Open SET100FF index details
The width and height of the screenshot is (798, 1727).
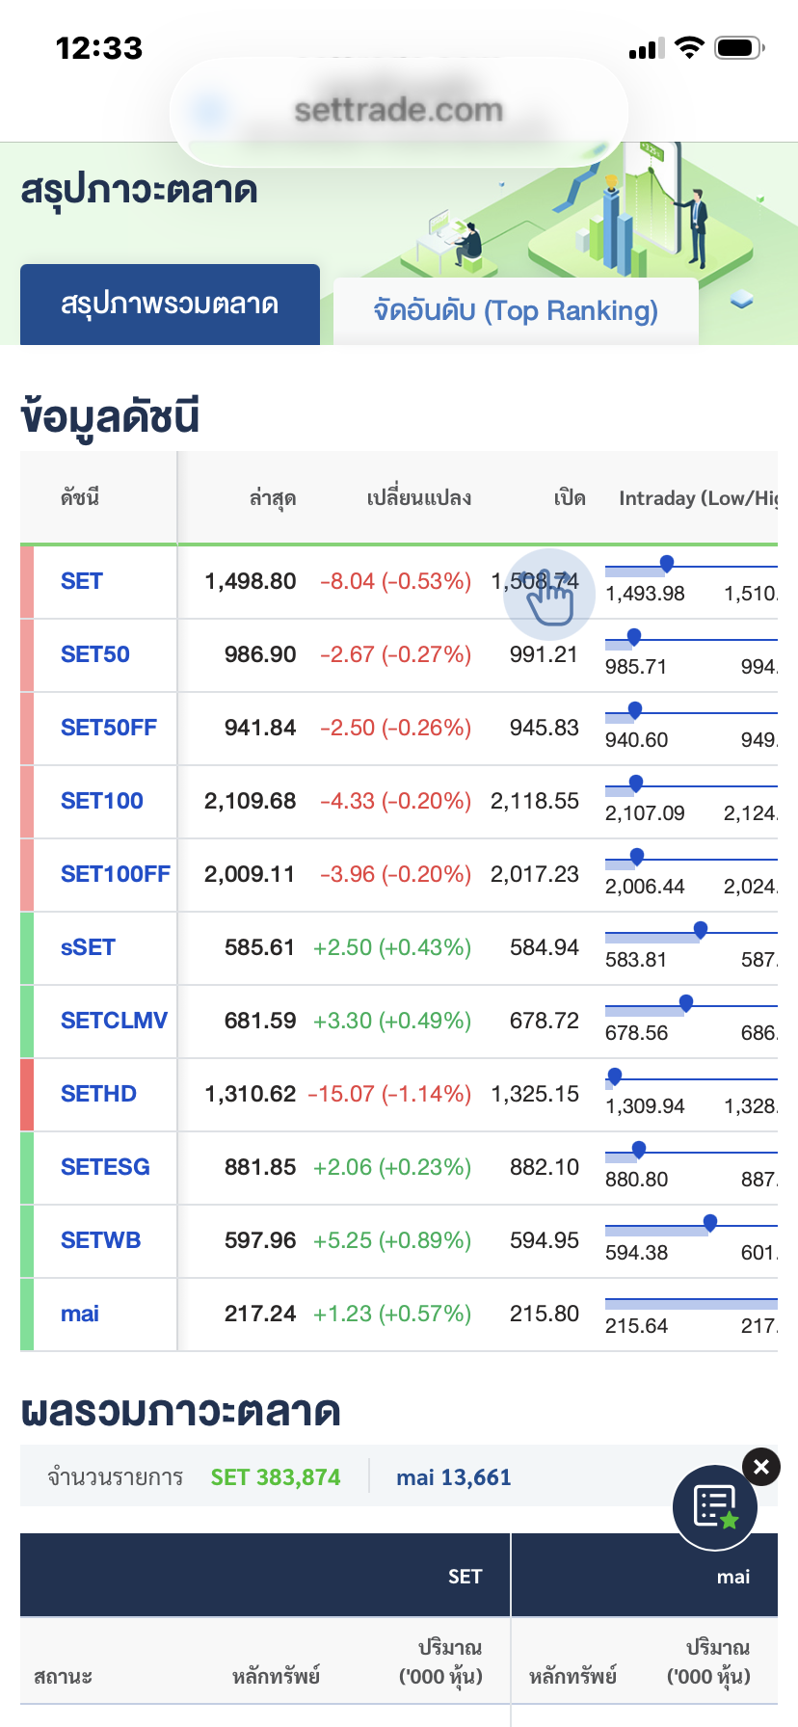(115, 874)
